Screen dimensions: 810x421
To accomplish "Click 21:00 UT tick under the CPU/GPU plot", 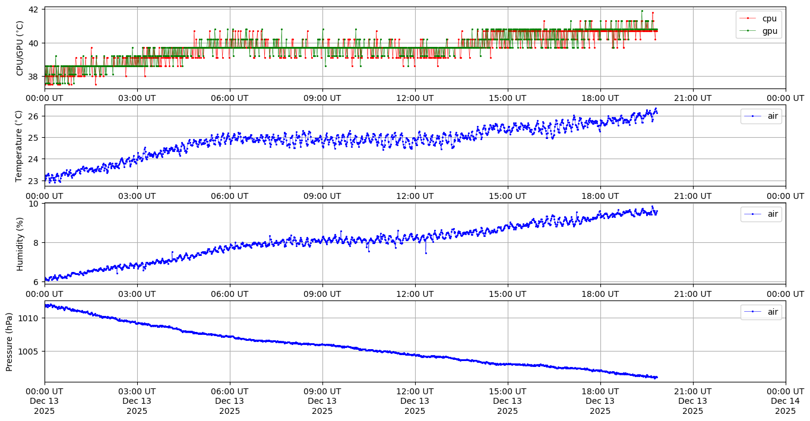I will pos(692,97).
